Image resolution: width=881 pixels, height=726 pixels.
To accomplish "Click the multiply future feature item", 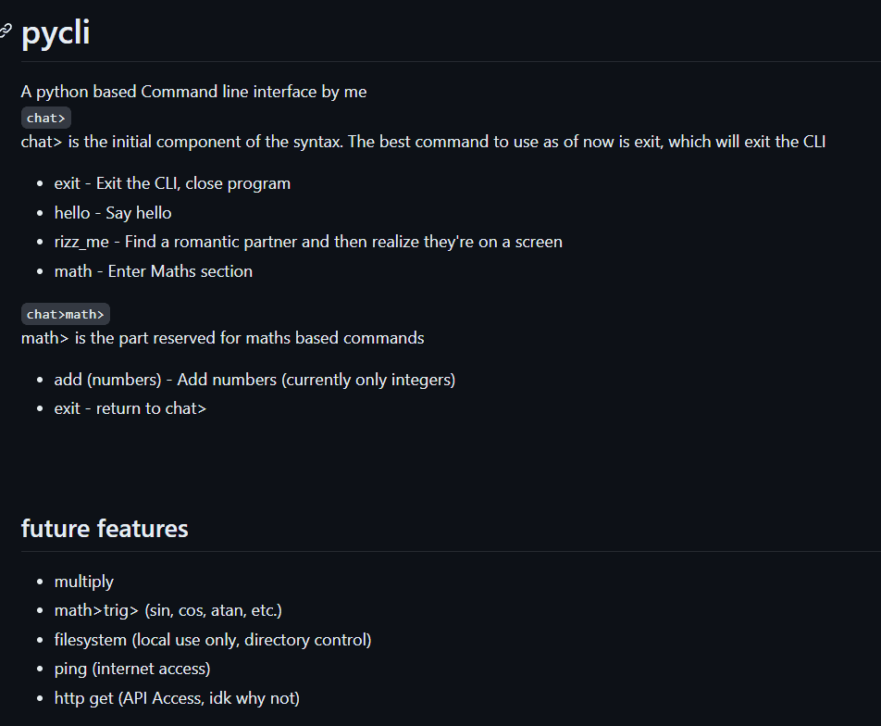I will pyautogui.click(x=84, y=582).
